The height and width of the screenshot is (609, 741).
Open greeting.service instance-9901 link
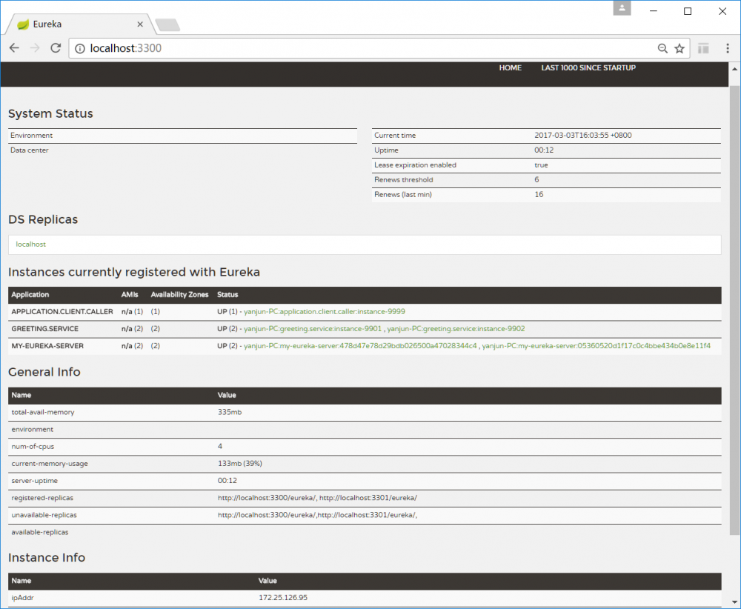[x=313, y=329]
